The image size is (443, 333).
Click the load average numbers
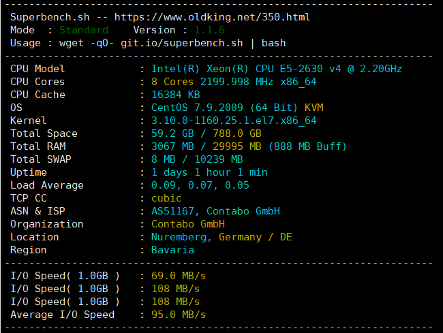(x=200, y=185)
